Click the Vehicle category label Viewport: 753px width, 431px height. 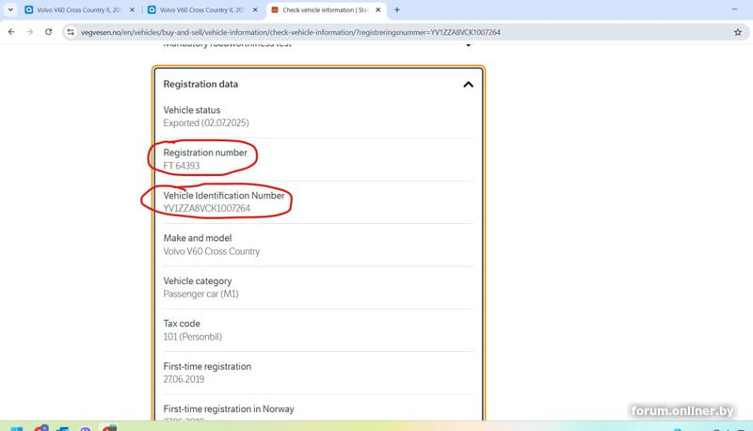tap(198, 280)
